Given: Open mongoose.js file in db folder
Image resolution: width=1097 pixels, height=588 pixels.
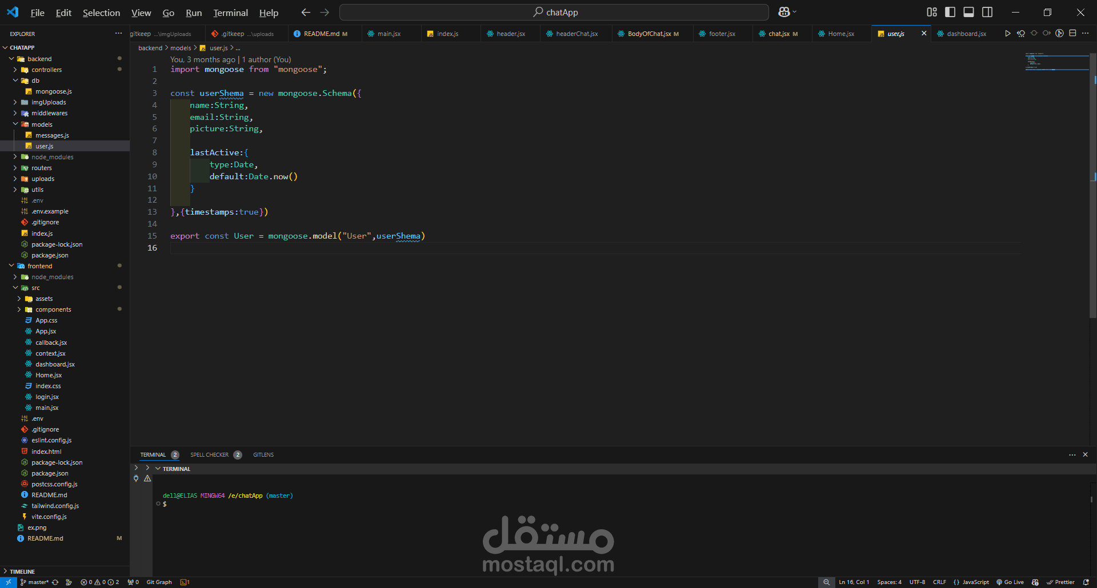Looking at the screenshot, I should 65,91.
